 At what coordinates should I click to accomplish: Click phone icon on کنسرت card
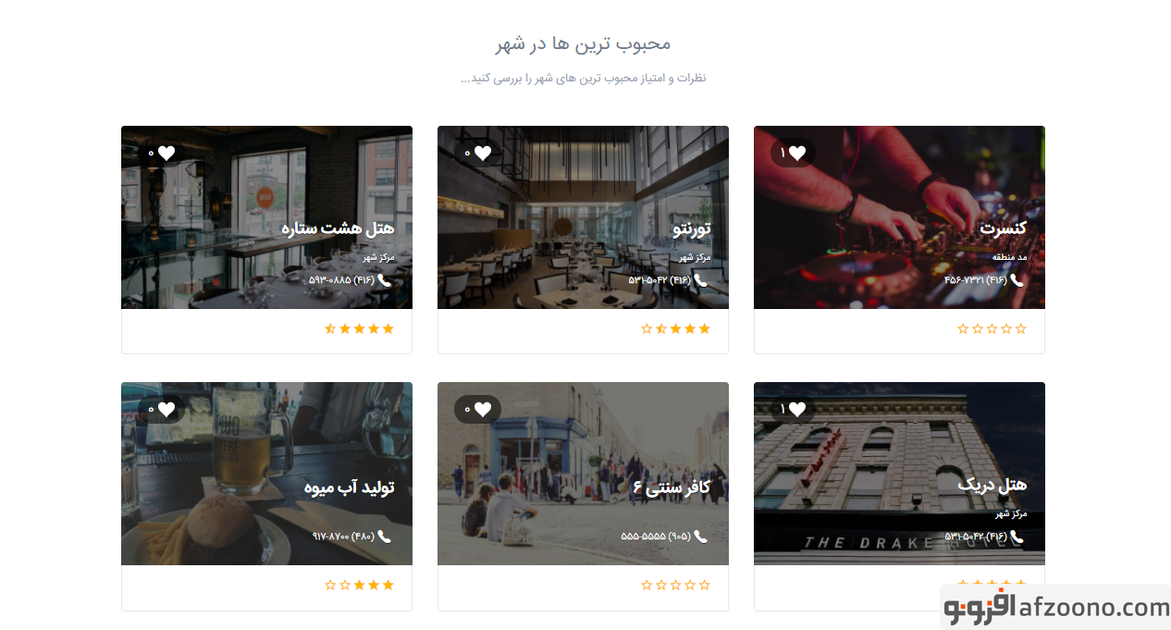click(1017, 280)
